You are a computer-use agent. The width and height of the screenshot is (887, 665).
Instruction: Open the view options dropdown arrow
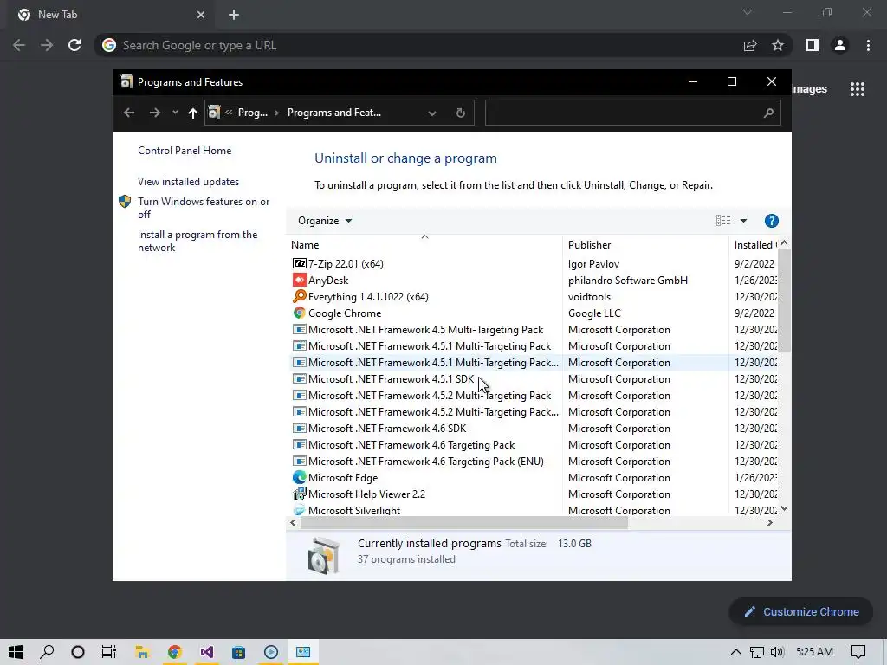tap(743, 221)
